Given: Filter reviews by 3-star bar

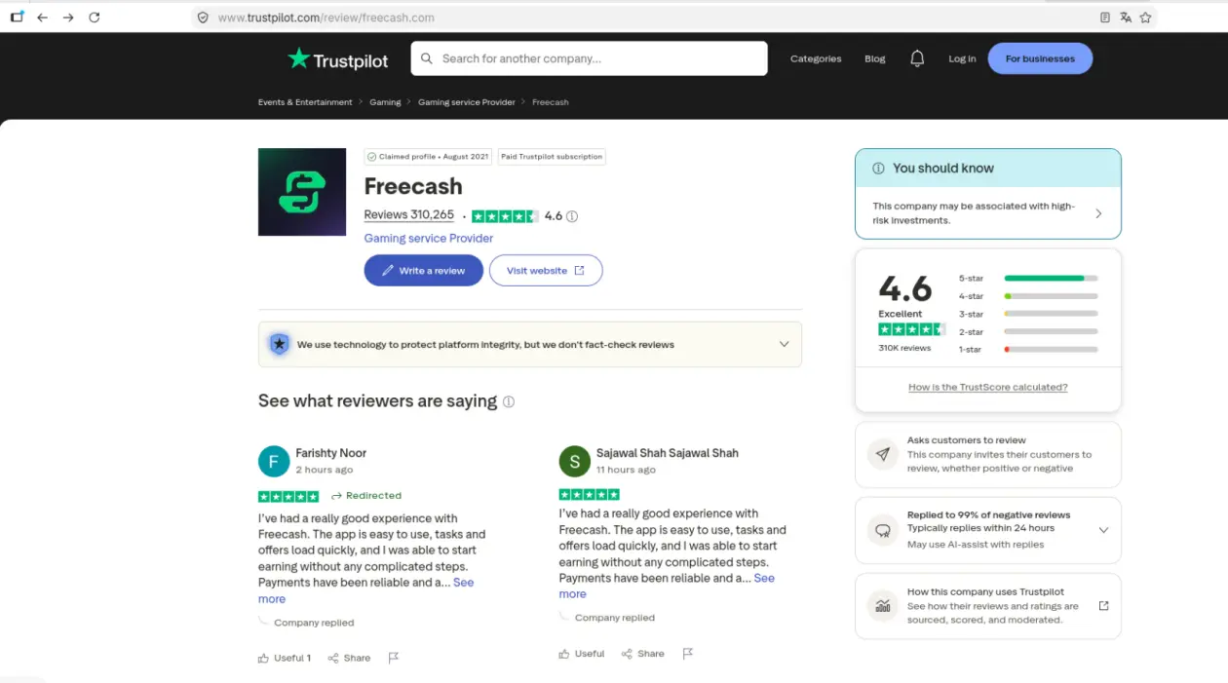Looking at the screenshot, I should coord(1051,314).
